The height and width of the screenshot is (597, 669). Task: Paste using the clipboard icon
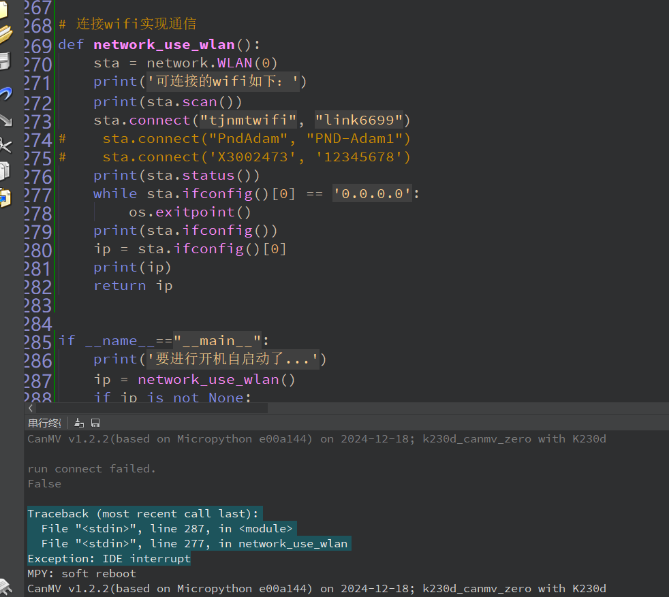(x=5, y=197)
